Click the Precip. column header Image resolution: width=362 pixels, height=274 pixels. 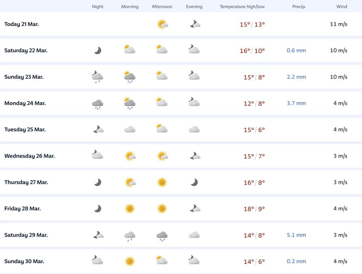coord(299,7)
